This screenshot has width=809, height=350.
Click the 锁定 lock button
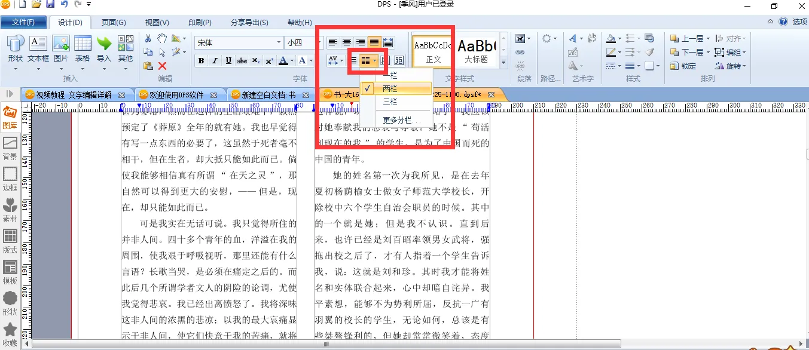pyautogui.click(x=683, y=66)
